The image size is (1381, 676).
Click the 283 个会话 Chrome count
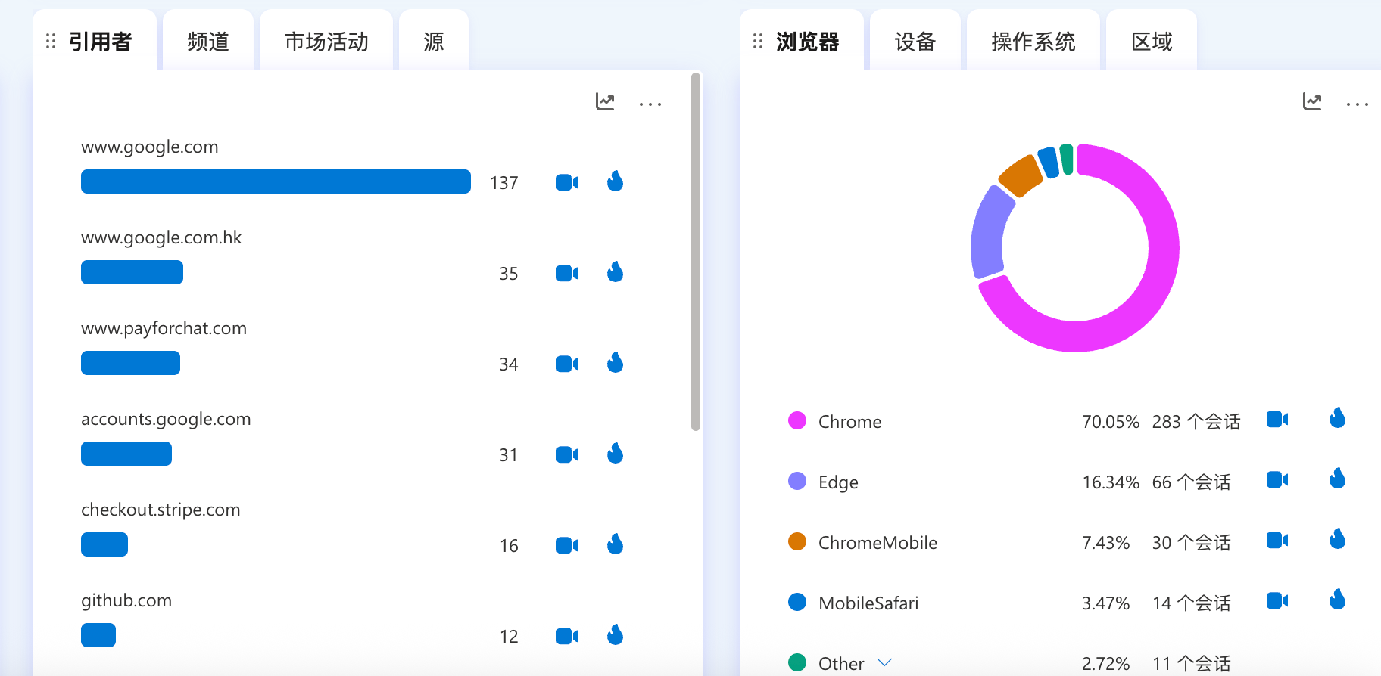tap(1196, 422)
